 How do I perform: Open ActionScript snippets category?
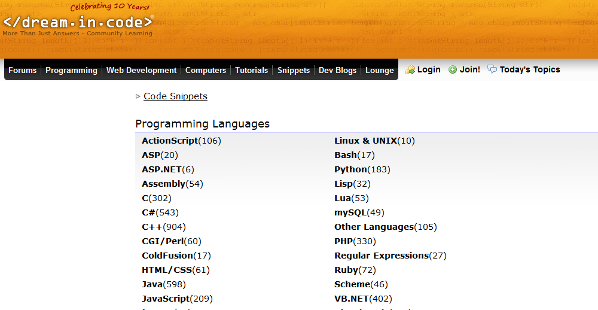point(170,141)
